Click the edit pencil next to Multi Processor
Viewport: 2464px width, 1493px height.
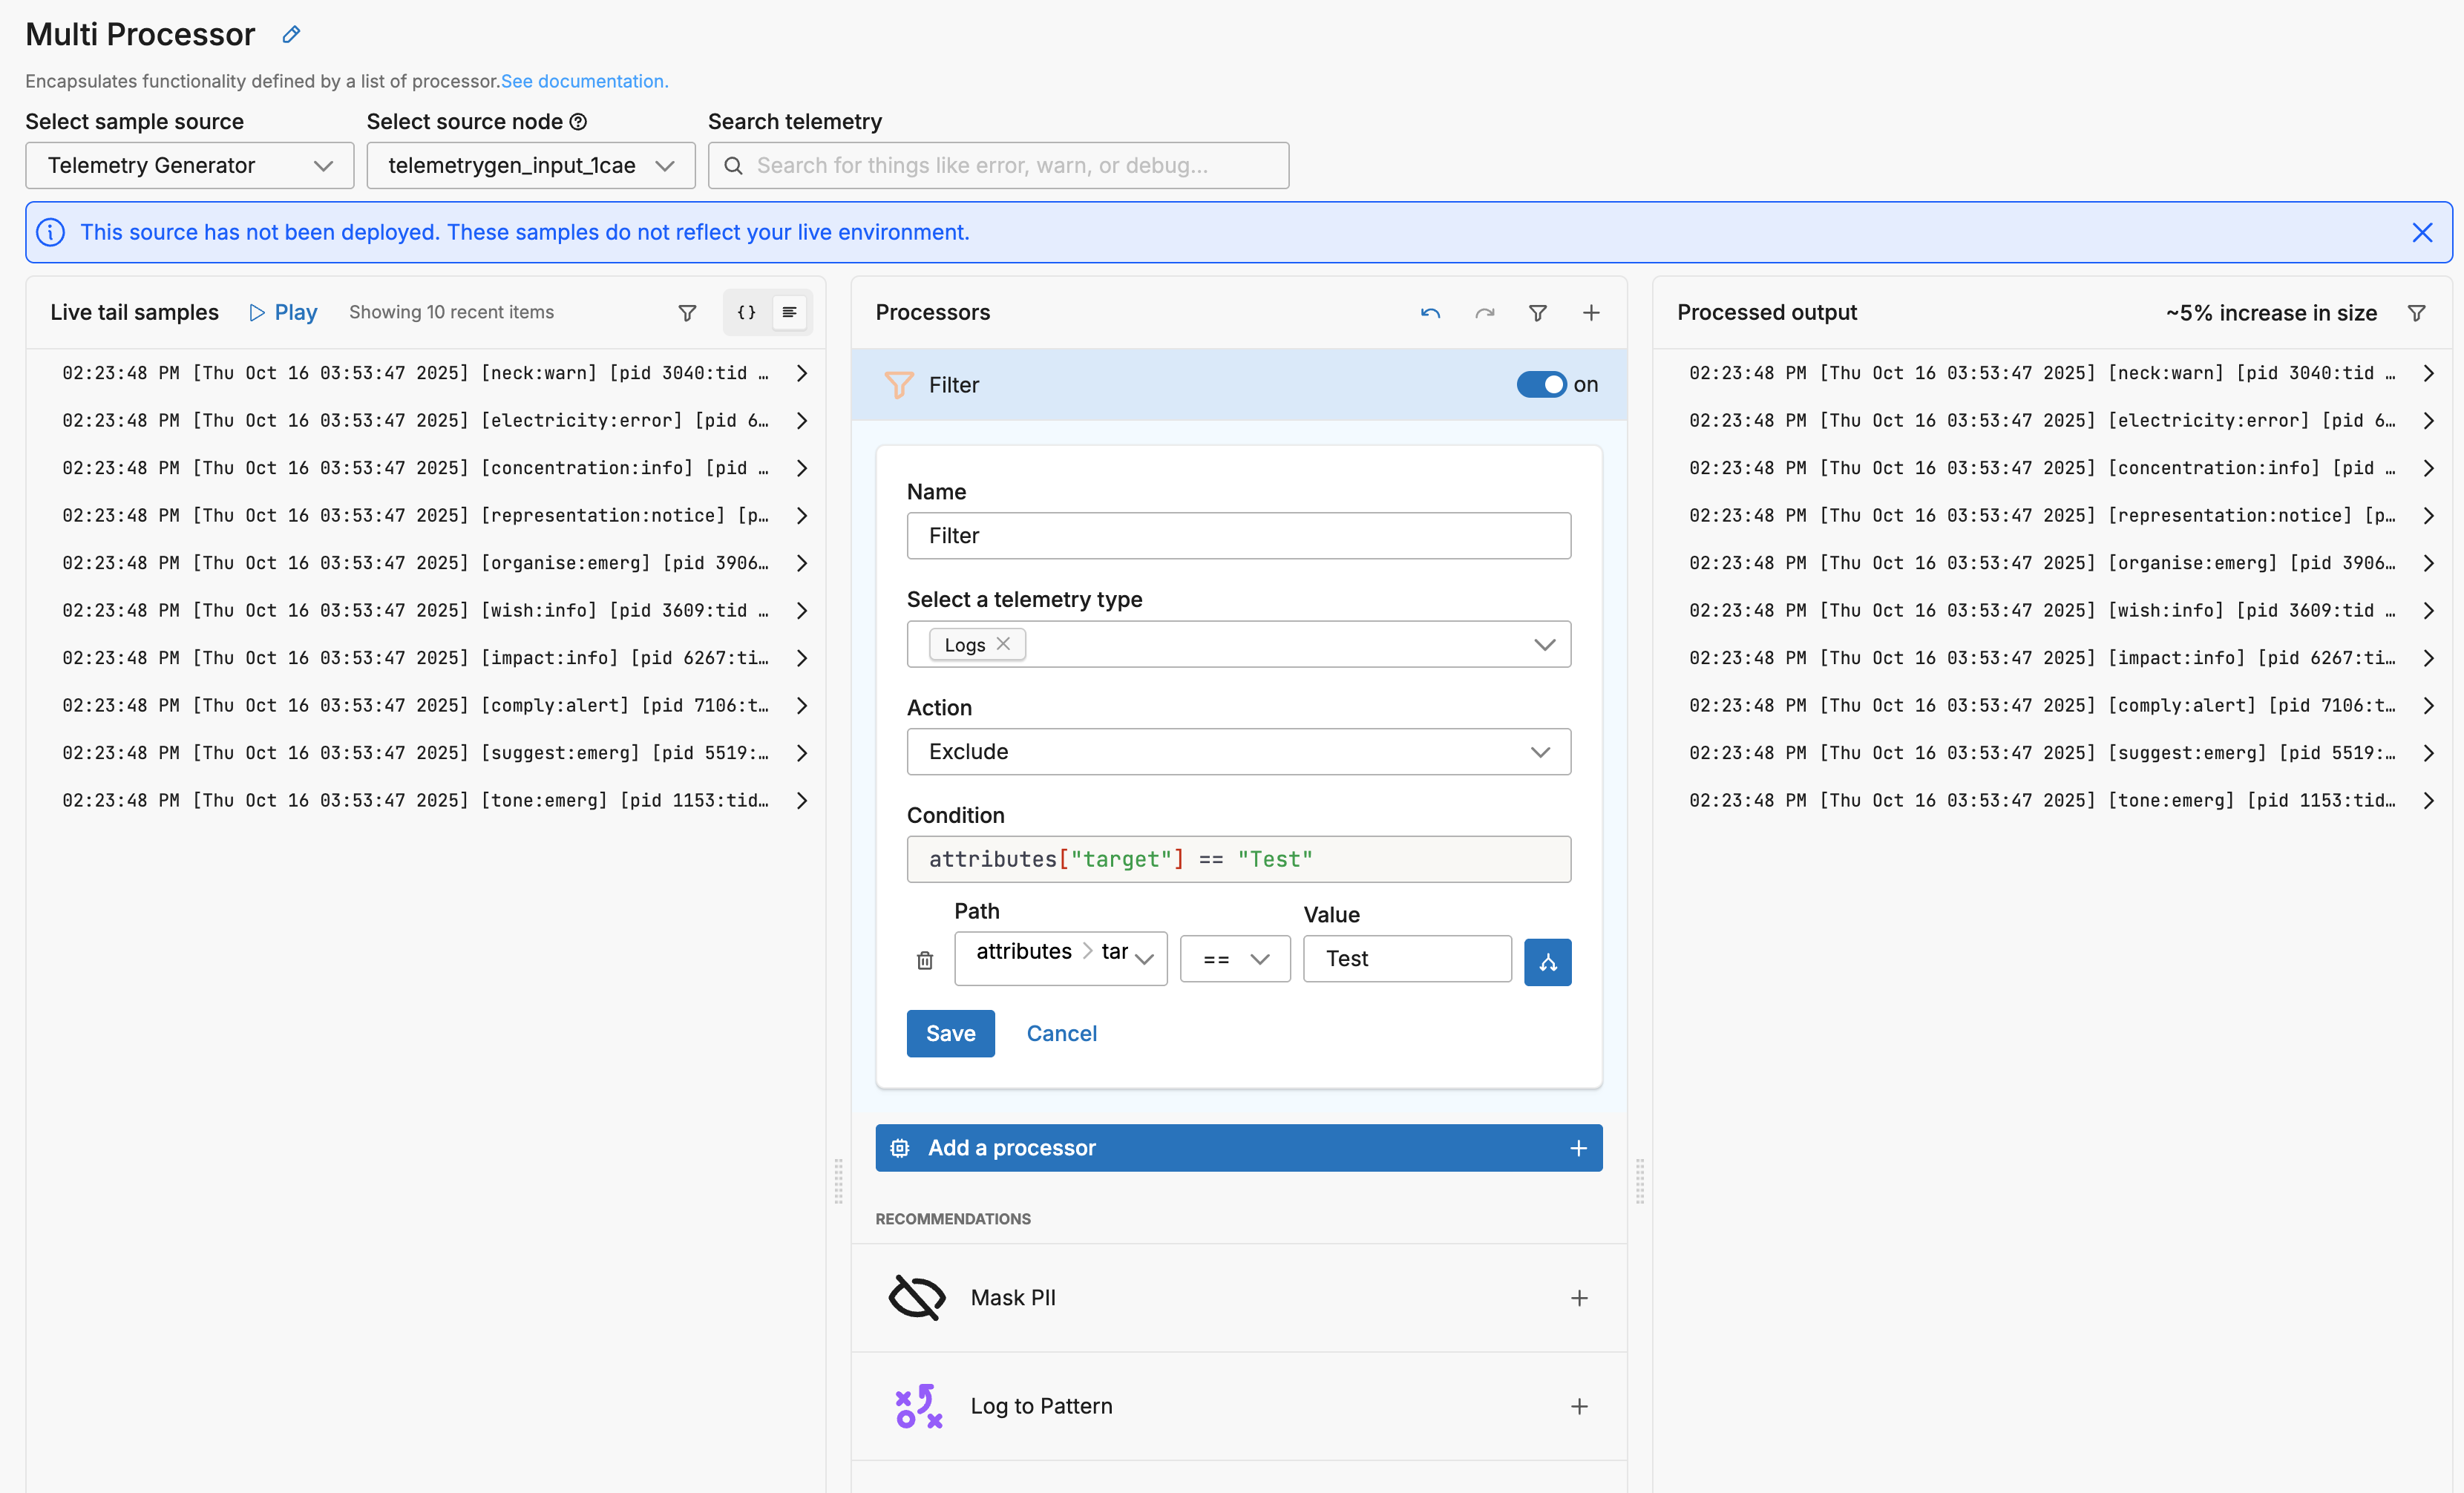291,35
